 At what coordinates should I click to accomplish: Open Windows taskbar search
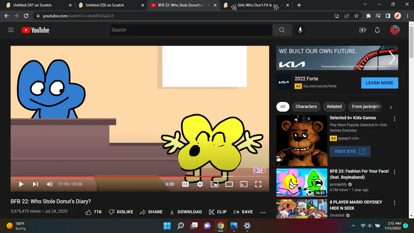[181, 226]
